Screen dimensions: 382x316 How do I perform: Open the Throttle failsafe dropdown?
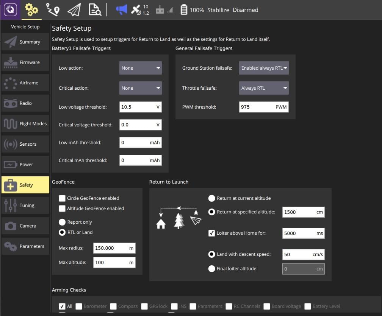pos(264,88)
